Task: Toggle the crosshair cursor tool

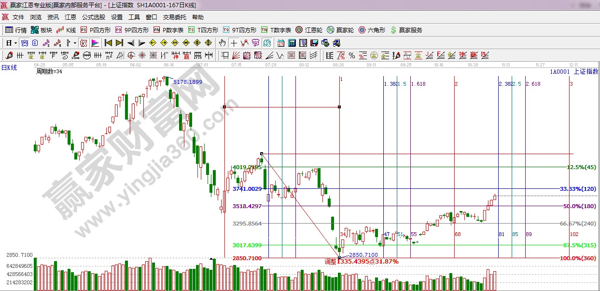Action: click(x=234, y=43)
